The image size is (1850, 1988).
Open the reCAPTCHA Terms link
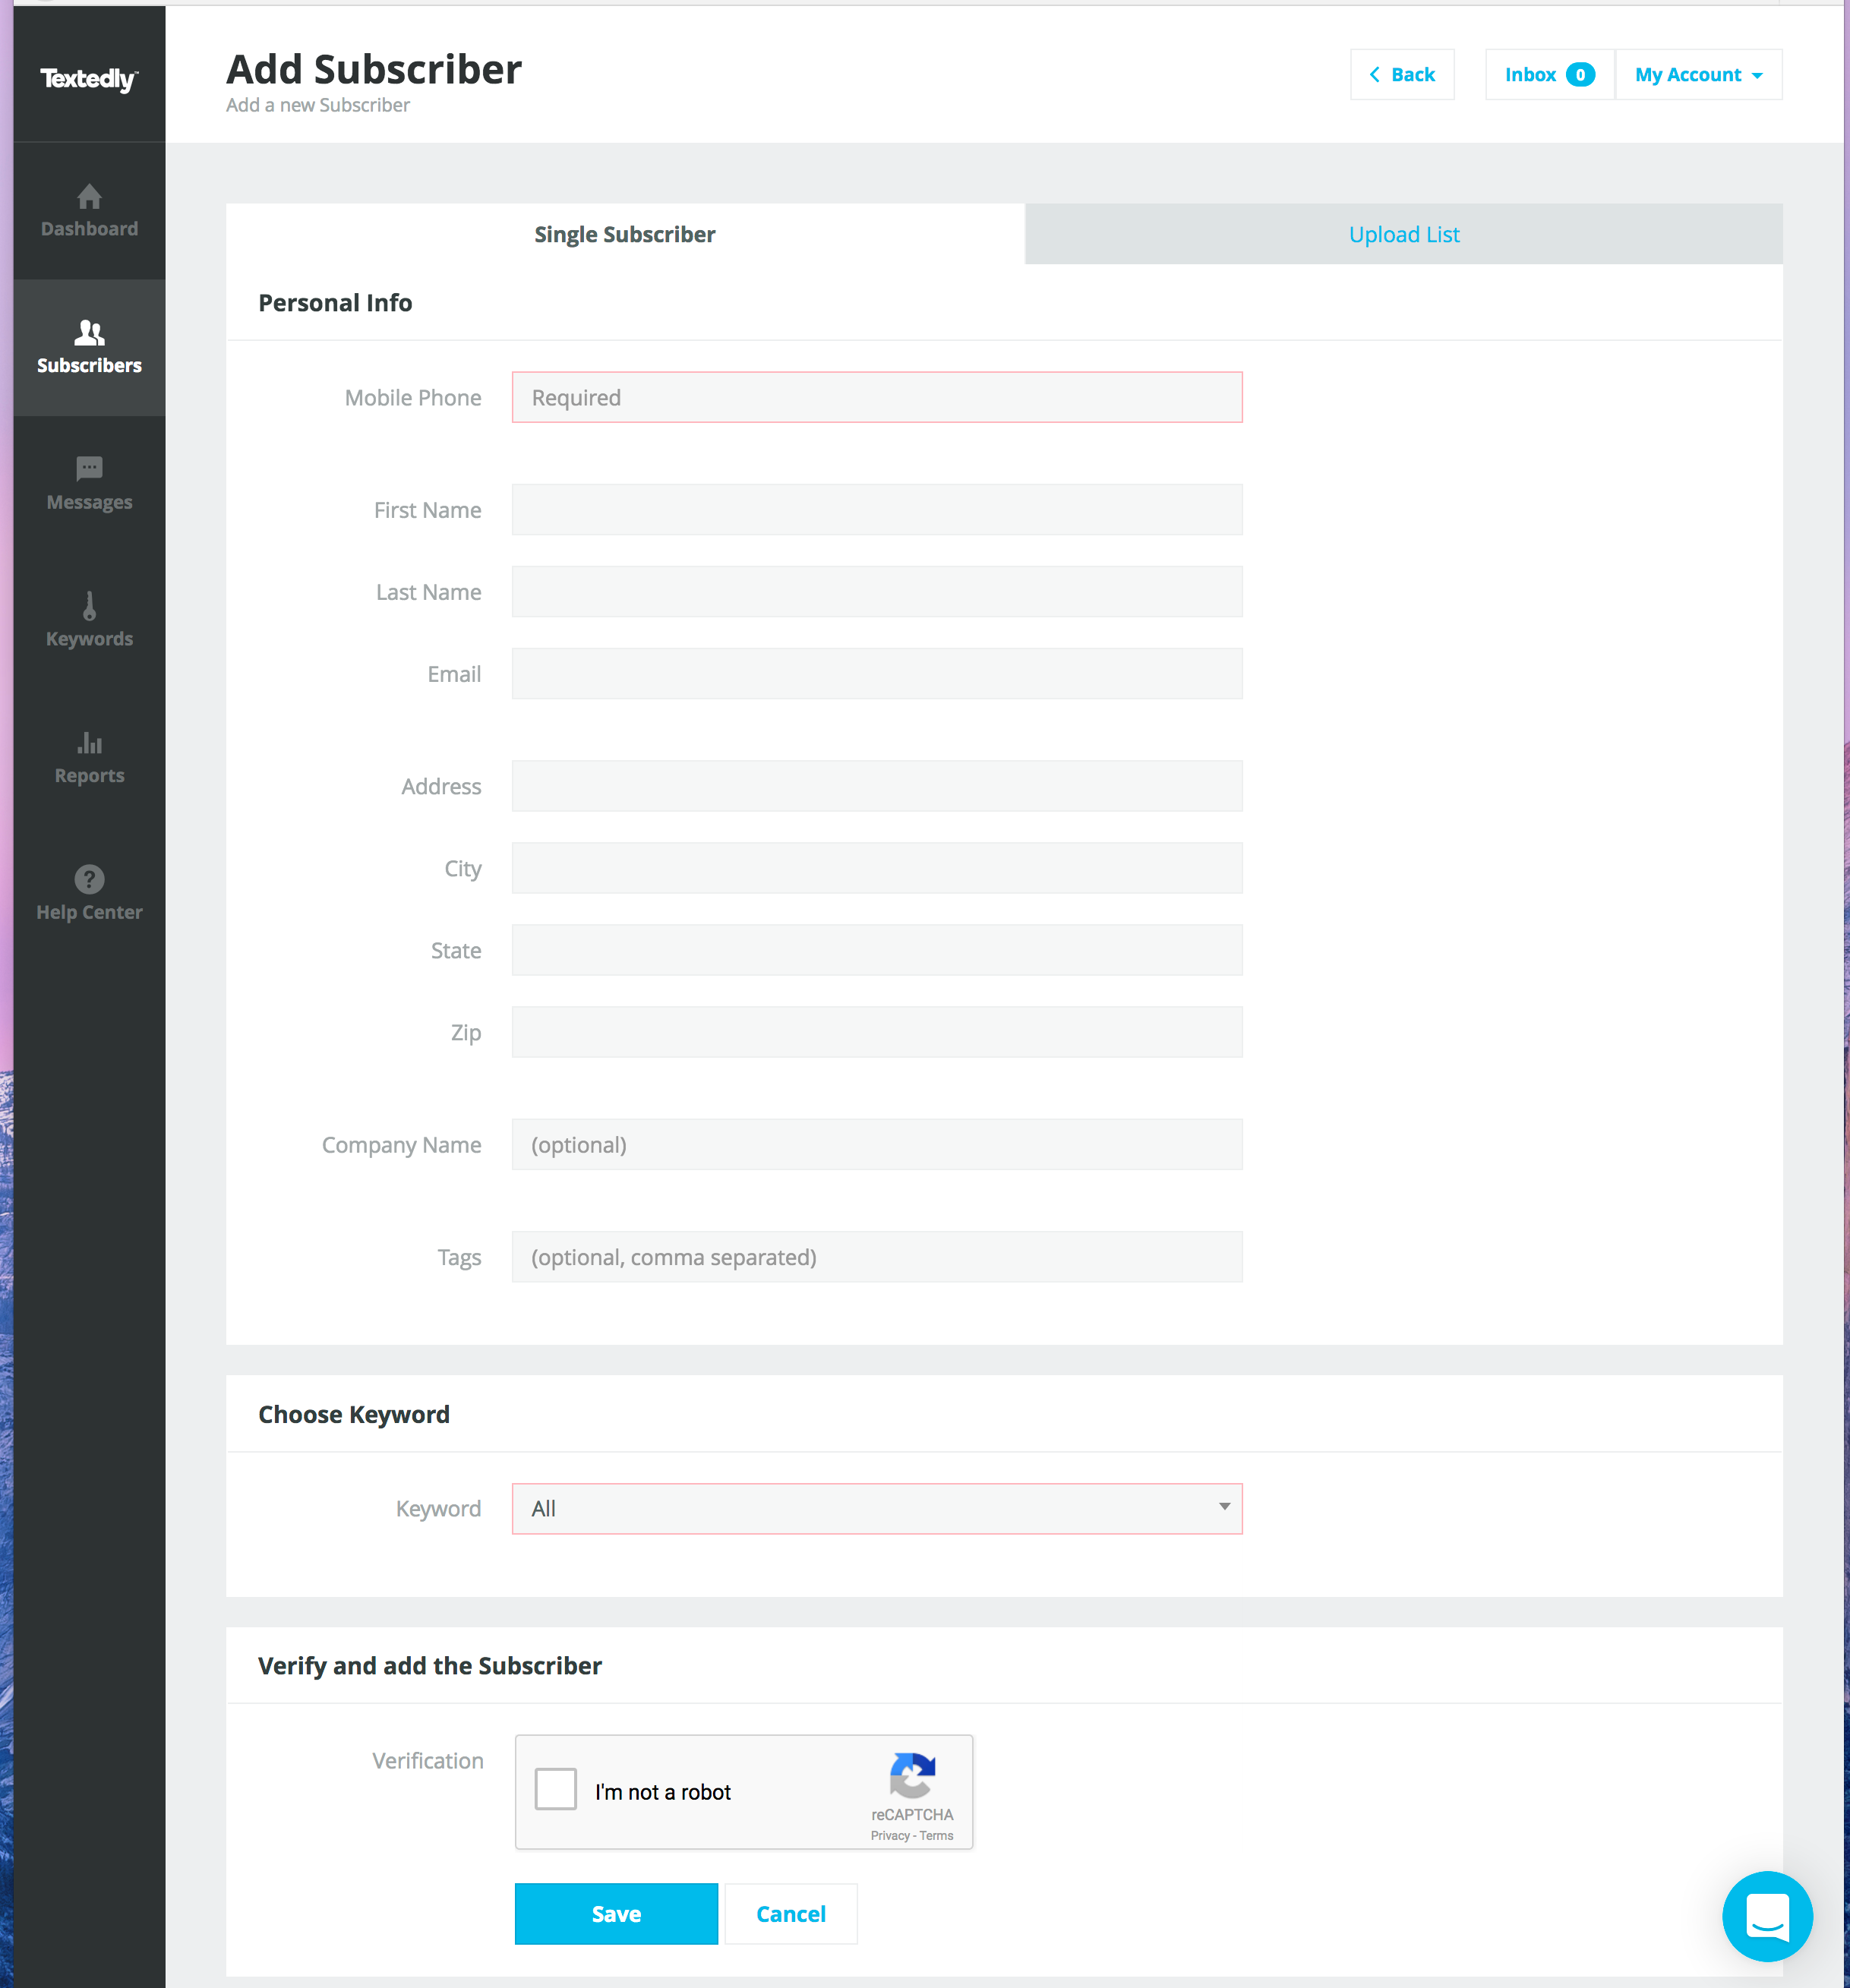936,1835
